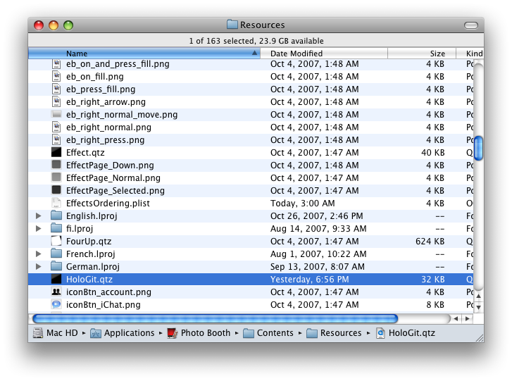Sort by the Size column

[x=422, y=54]
